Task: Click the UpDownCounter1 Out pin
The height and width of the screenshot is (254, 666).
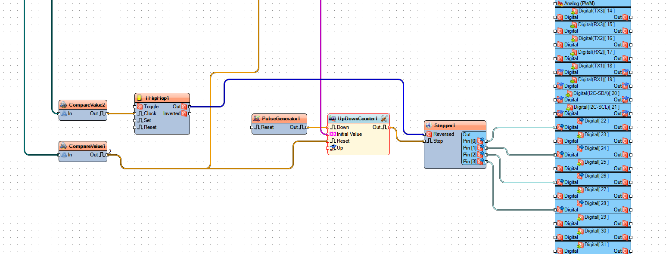Action: (389, 127)
